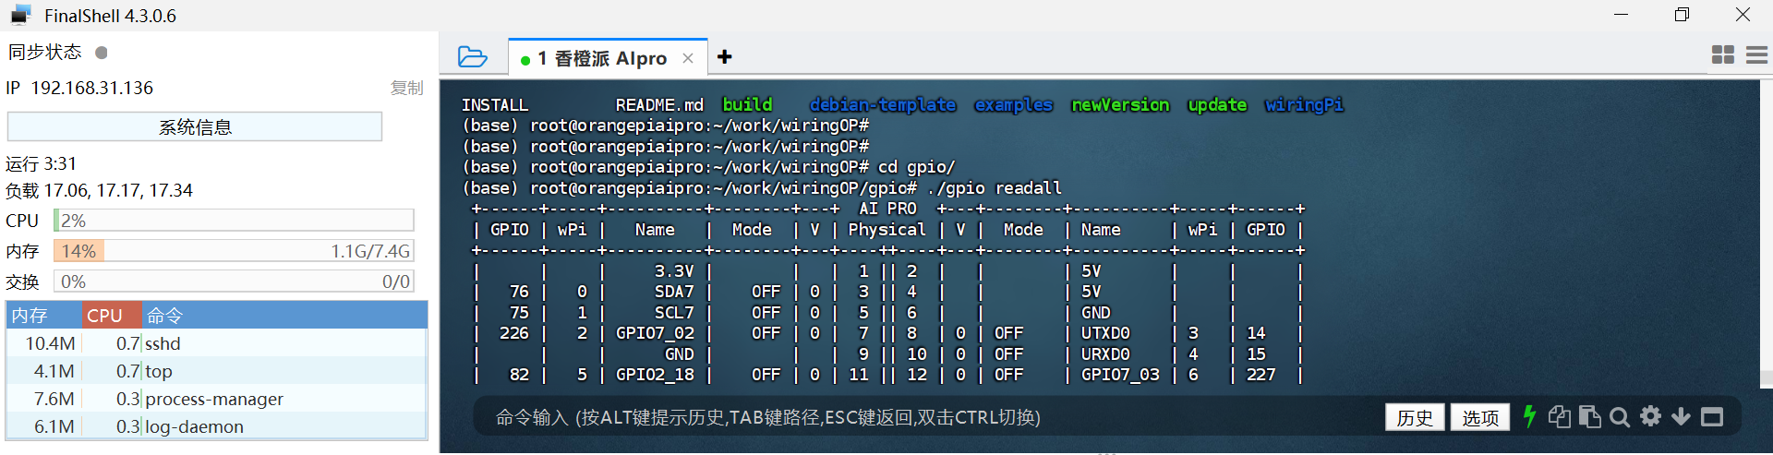This screenshot has height=455, width=1773.
Task: Close the 香橙派 AIpro tab
Action: (x=688, y=58)
